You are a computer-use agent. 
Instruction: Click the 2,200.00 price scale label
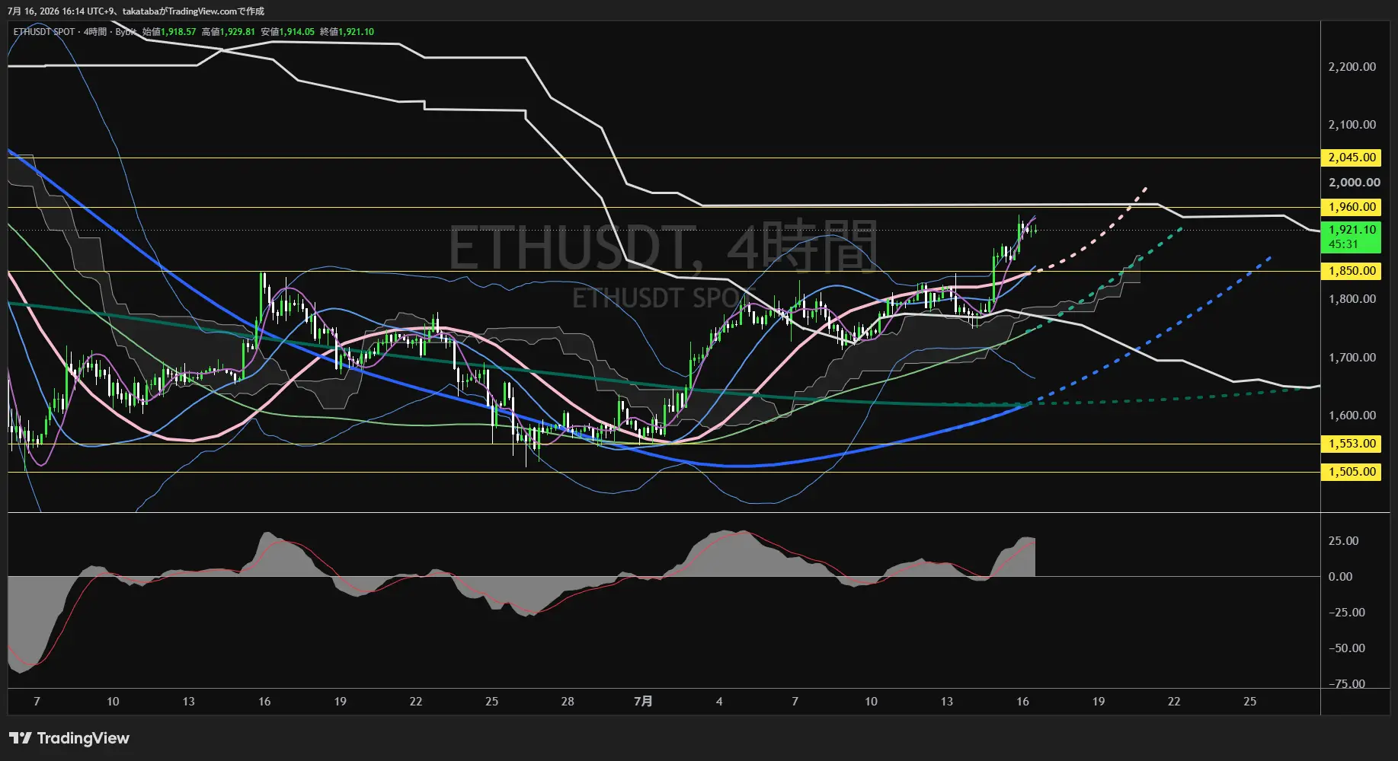pyautogui.click(x=1352, y=67)
